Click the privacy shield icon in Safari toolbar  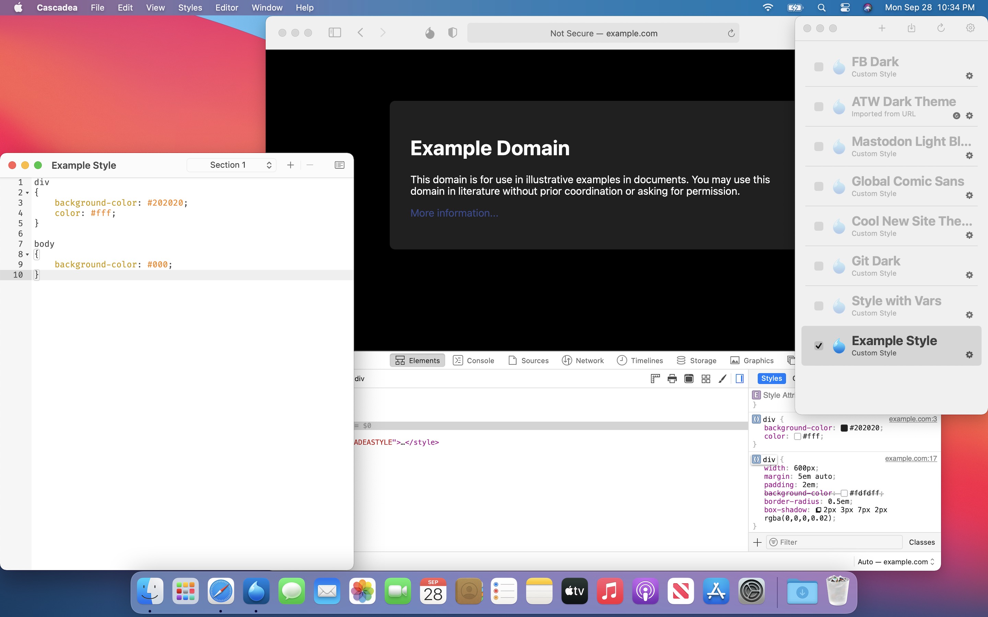[x=452, y=33]
